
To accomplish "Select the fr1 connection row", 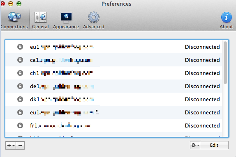I will click(x=114, y=125).
